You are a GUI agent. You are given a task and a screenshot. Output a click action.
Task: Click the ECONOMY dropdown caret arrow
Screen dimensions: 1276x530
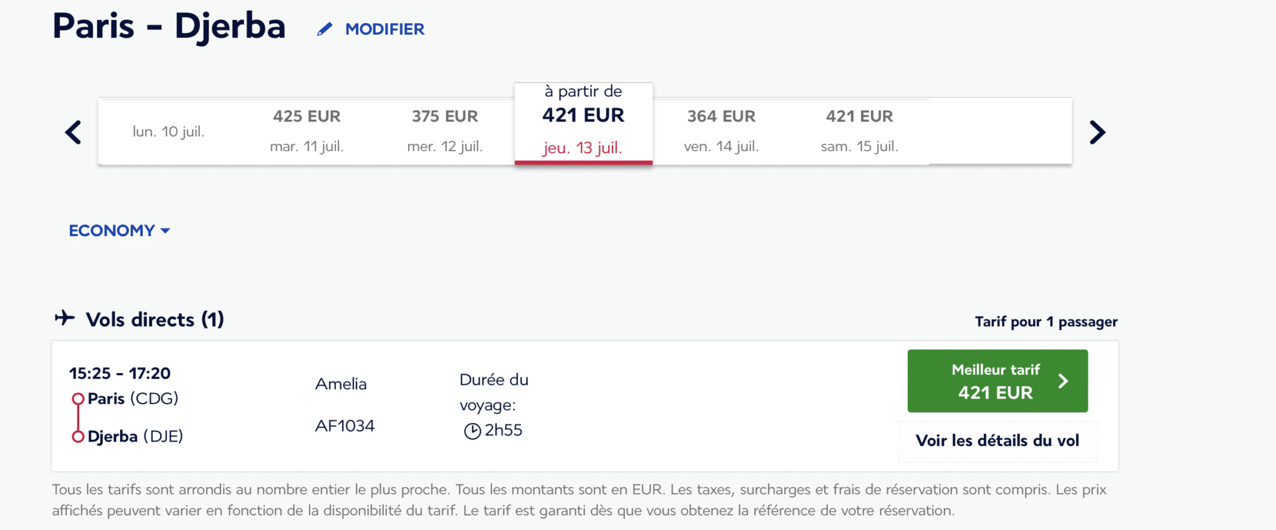(x=165, y=231)
